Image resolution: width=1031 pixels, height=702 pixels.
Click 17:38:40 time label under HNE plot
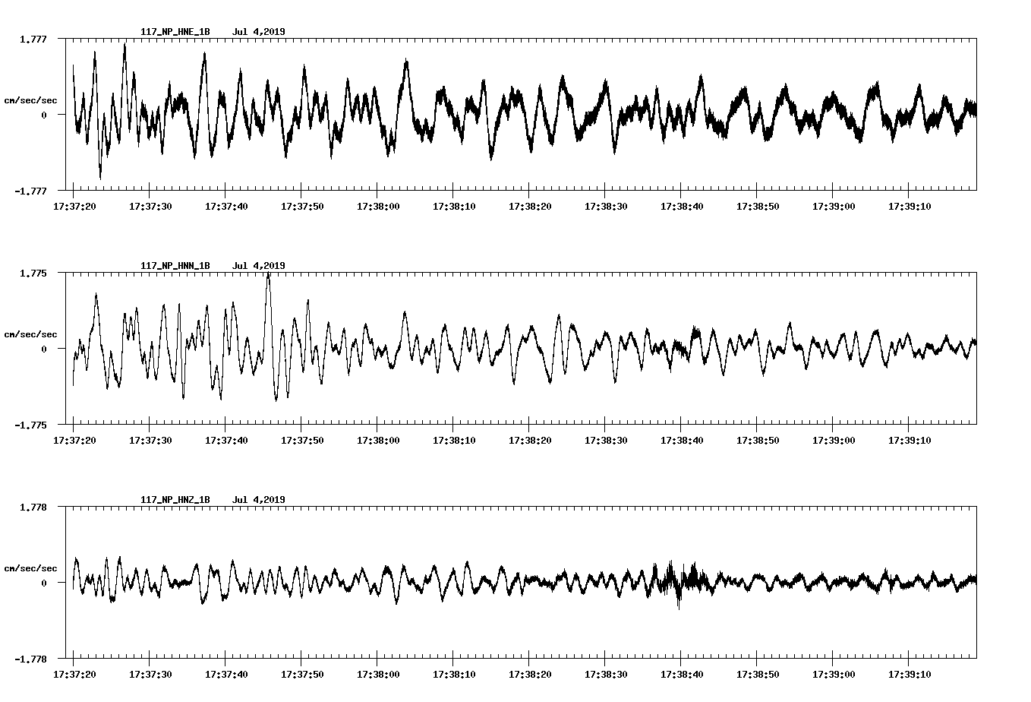682,206
